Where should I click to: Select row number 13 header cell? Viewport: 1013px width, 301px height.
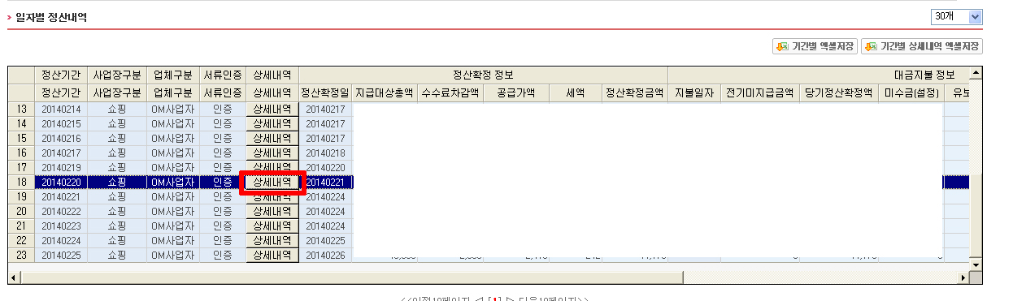(21, 109)
